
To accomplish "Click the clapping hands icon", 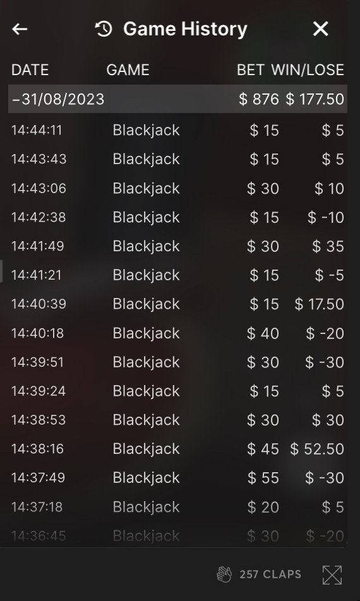I will [x=224, y=574].
